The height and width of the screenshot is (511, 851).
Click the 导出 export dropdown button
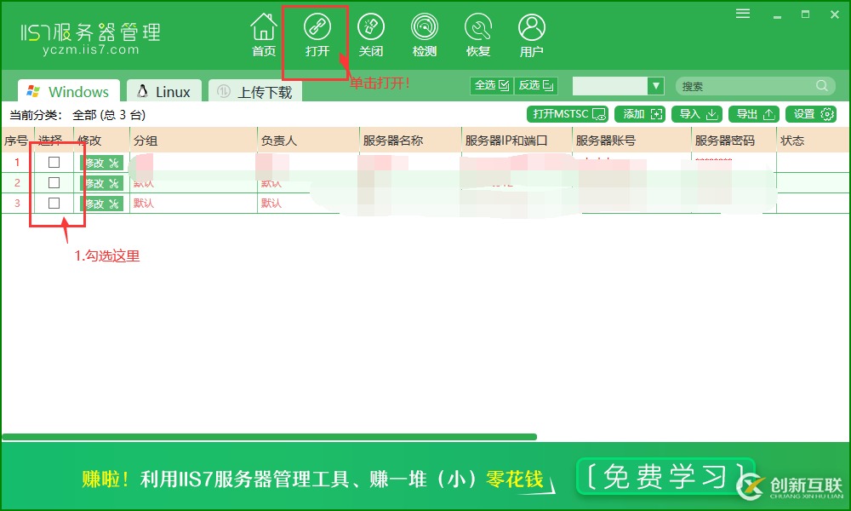(x=753, y=113)
